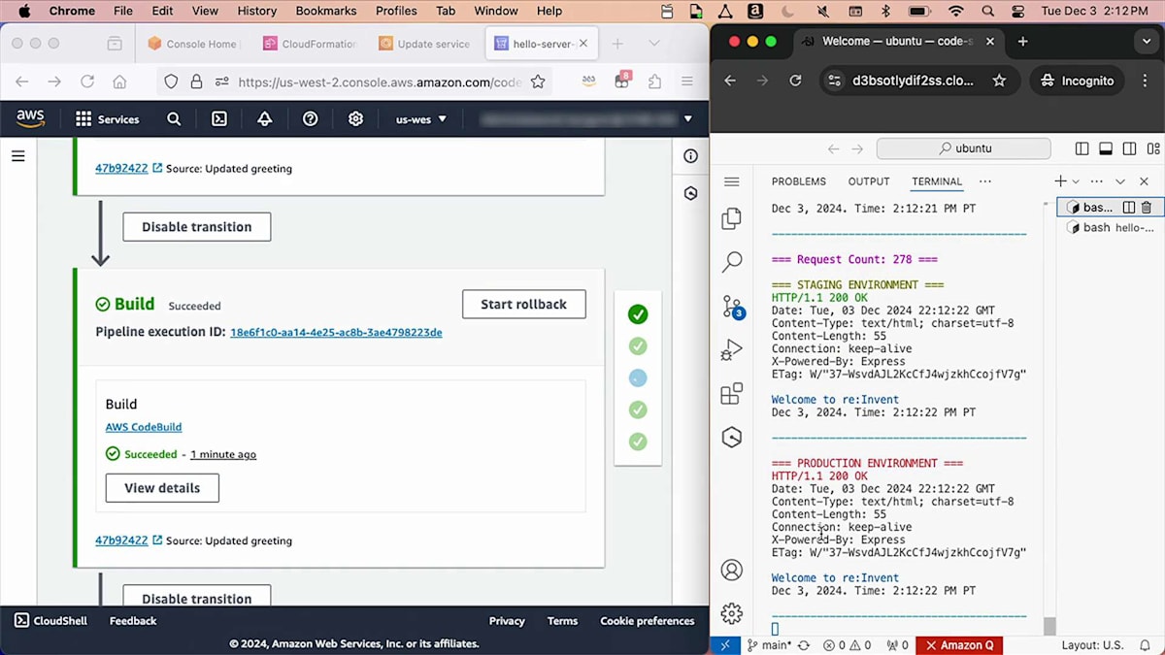Open the Explorer view in code-server sidebar
Screen dimensions: 1165x655
coord(732,219)
